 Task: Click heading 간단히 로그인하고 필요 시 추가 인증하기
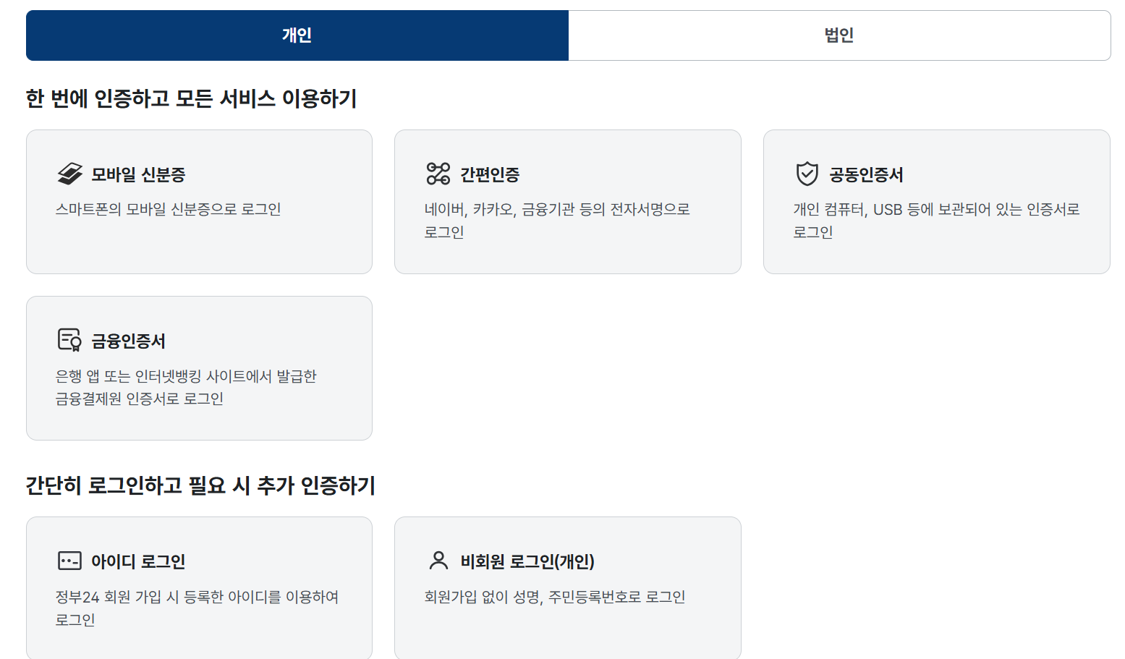[200, 485]
